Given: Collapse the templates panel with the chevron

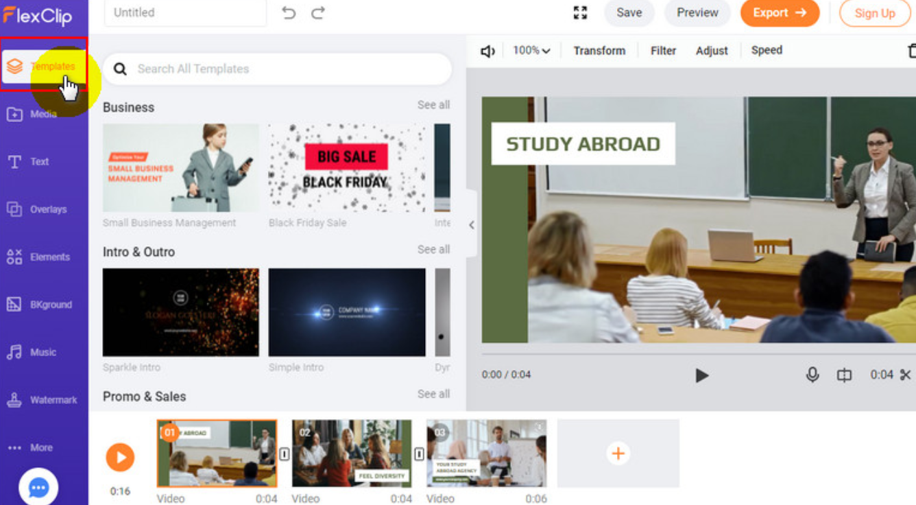Looking at the screenshot, I should [x=472, y=224].
